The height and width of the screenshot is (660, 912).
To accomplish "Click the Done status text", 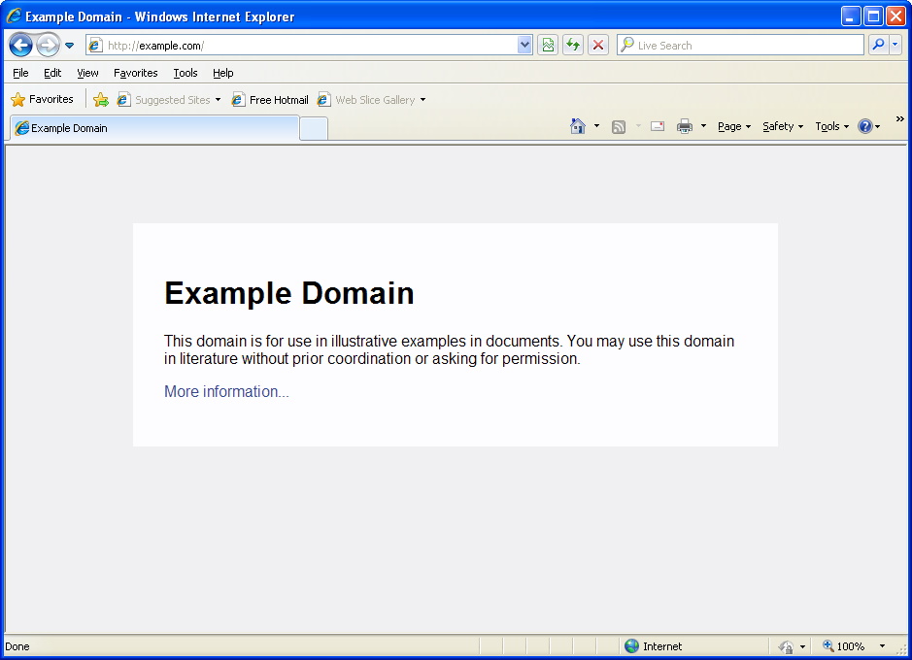I will point(17,646).
